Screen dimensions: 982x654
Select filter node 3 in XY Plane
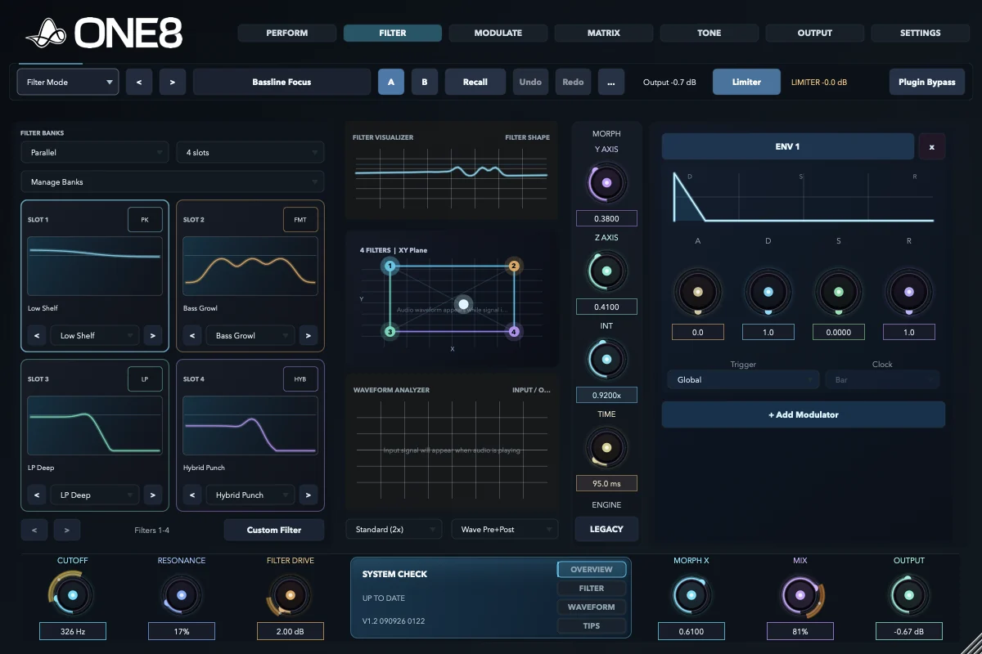[390, 331]
